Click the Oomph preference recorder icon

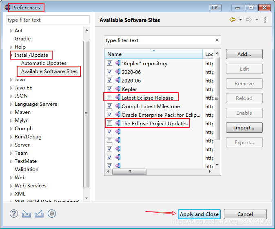[x=52, y=213]
